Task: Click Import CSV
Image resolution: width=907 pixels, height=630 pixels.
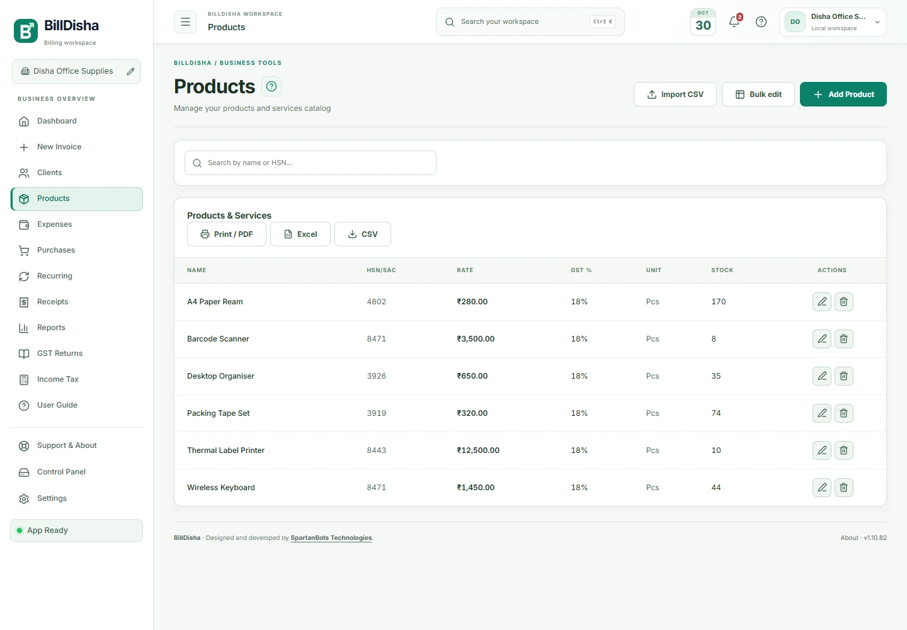Action: [x=675, y=94]
